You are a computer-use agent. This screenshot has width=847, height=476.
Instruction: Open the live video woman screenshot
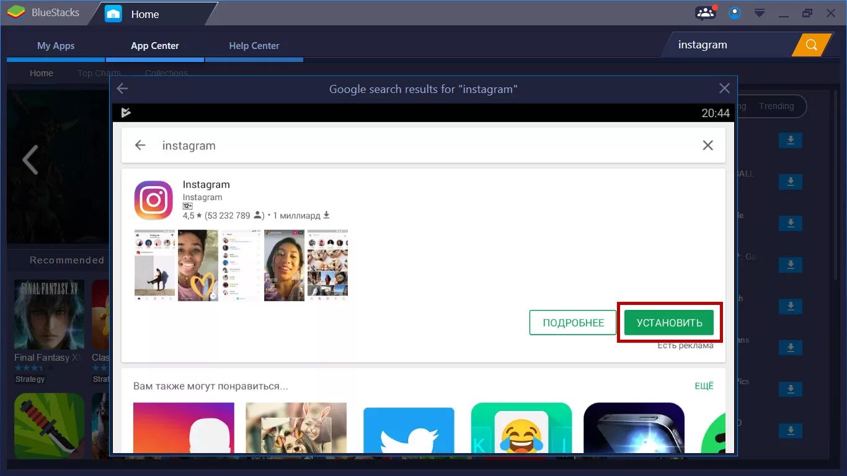285,265
